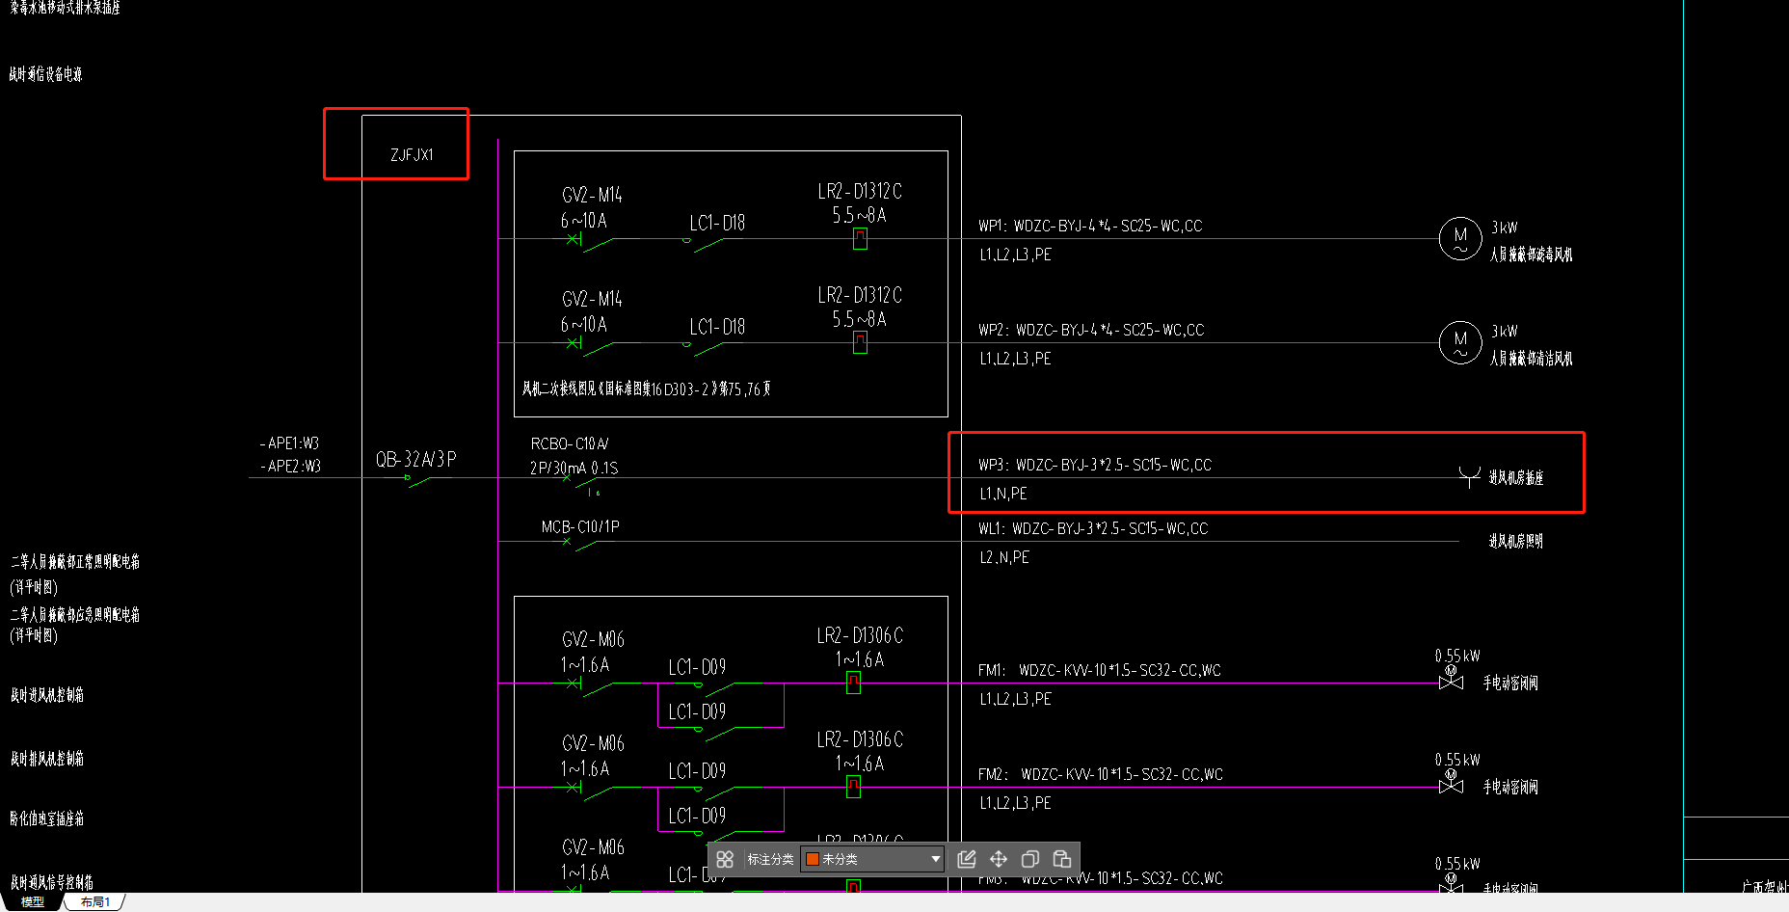Viewport: 1789px width, 912px height.
Task: Select the valve symbol on the FM2 line
Action: (x=1451, y=783)
